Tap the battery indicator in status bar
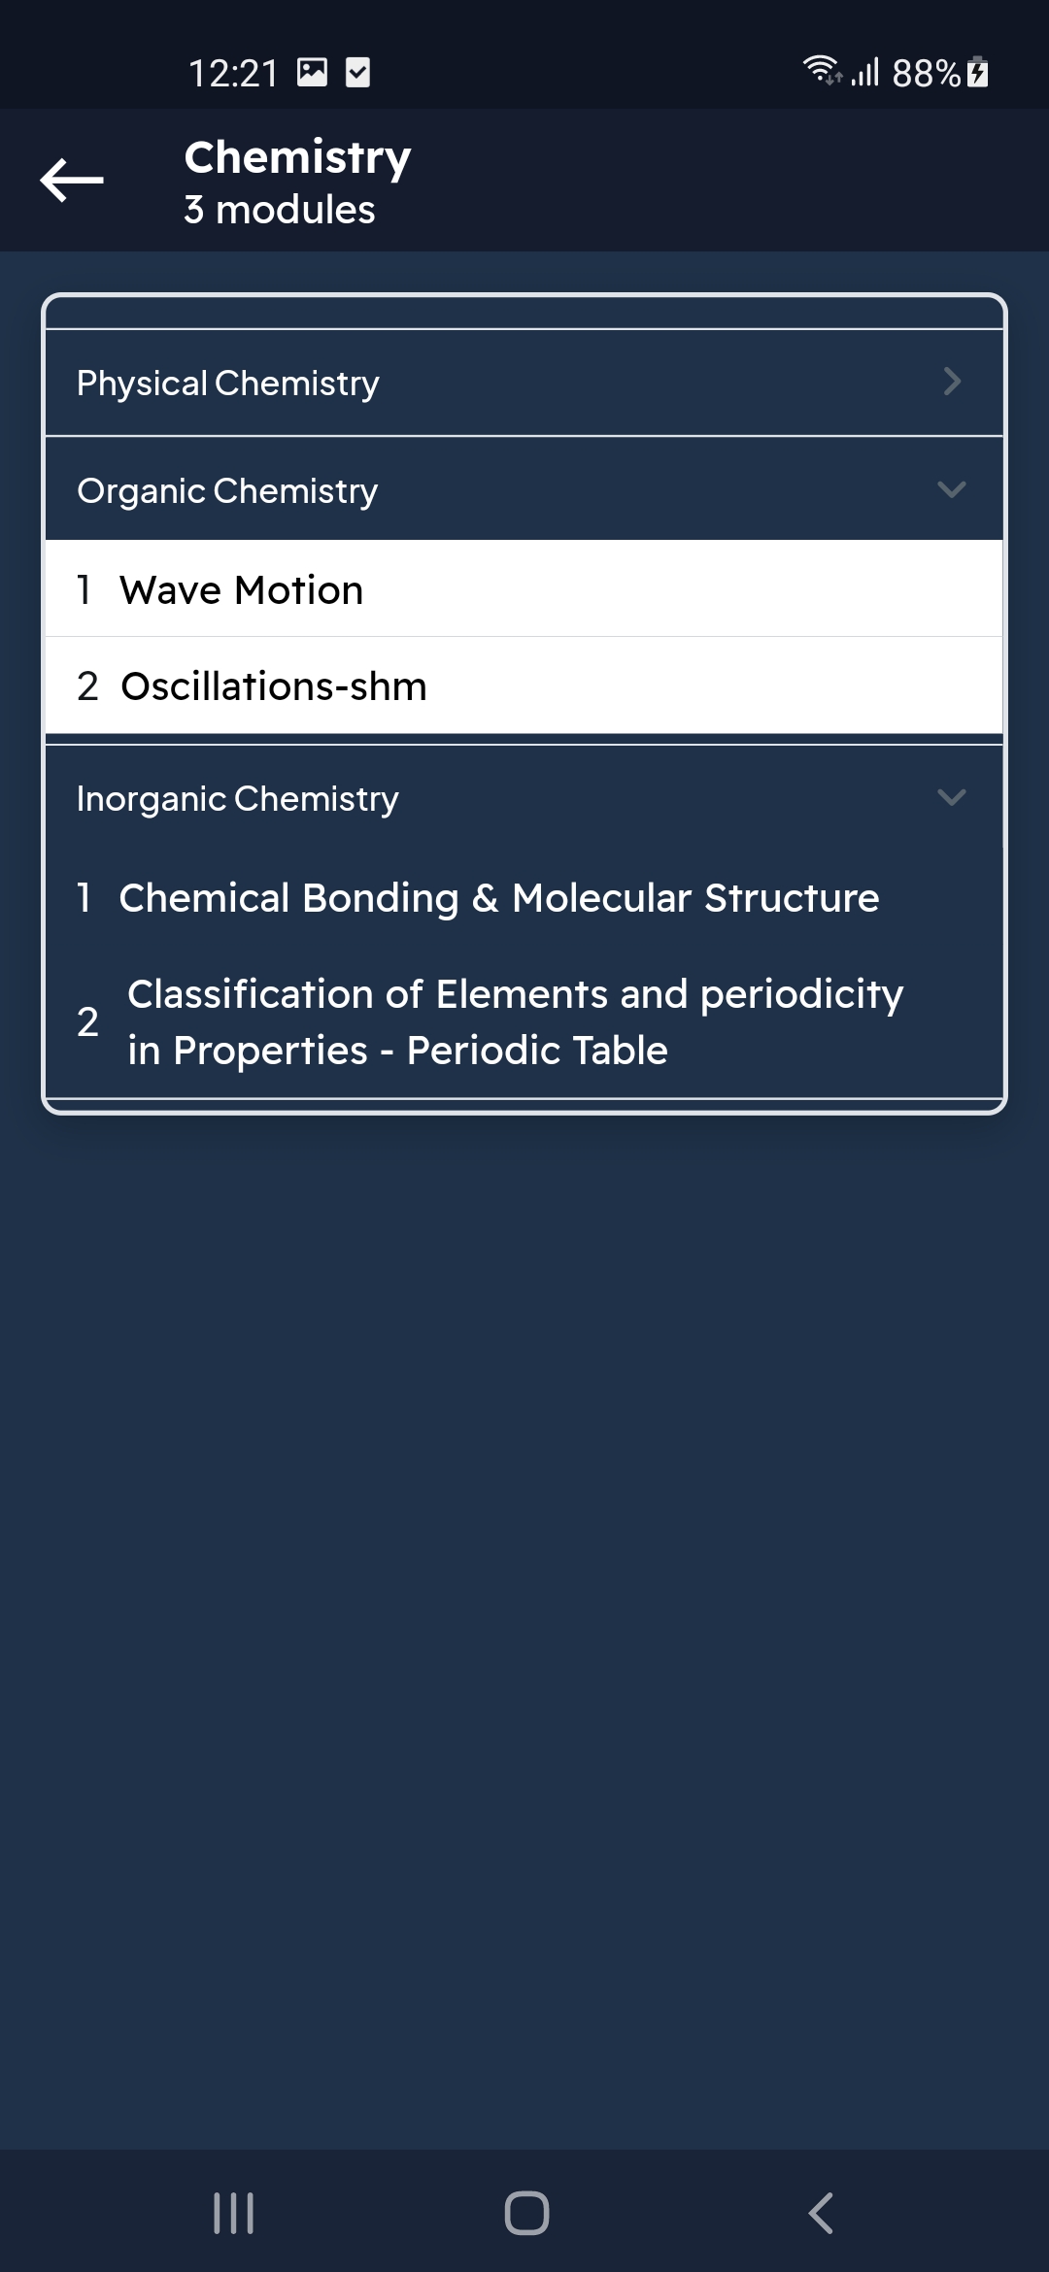The image size is (1049, 2272). pyautogui.click(x=974, y=71)
